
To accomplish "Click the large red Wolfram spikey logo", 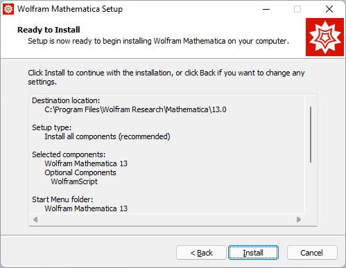I will (325, 37).
